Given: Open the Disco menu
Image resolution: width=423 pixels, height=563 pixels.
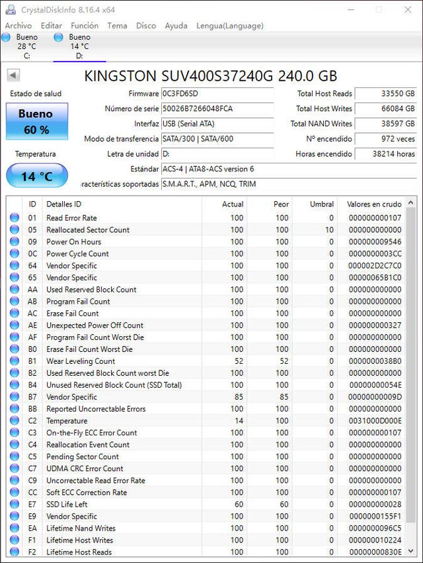Looking at the screenshot, I should click(x=146, y=26).
